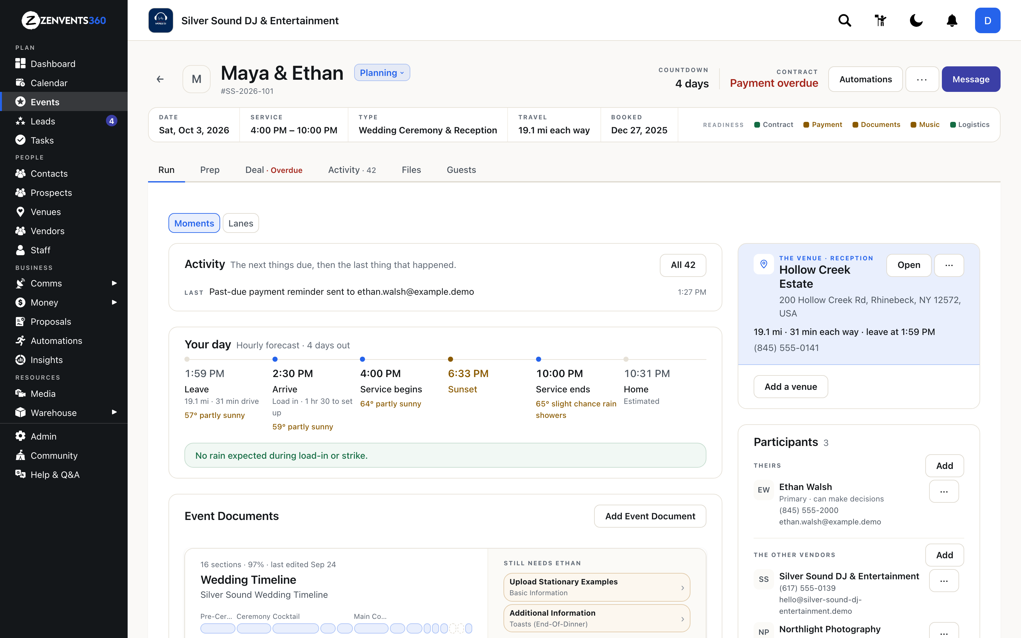The height and width of the screenshot is (638, 1021).
Task: Open the accessibility options icon
Action: click(881, 20)
